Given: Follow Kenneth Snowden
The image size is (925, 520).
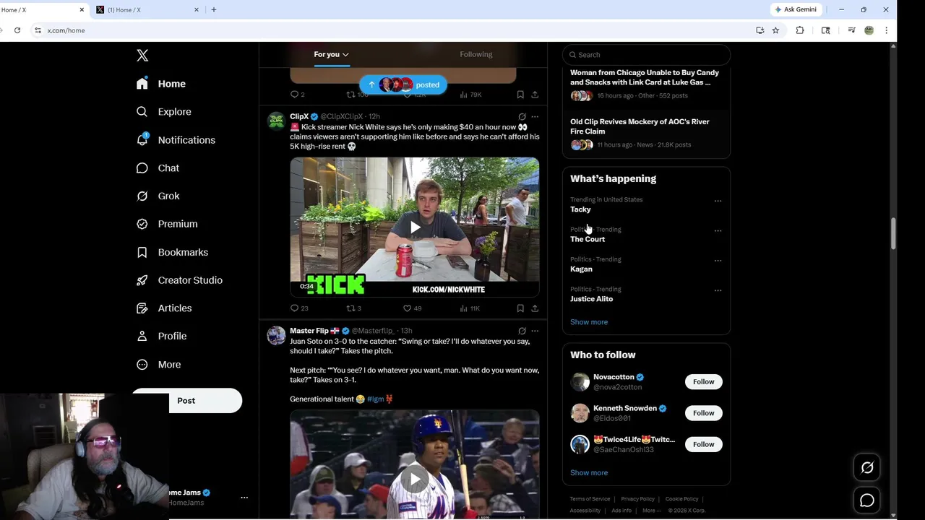Looking at the screenshot, I should [703, 413].
